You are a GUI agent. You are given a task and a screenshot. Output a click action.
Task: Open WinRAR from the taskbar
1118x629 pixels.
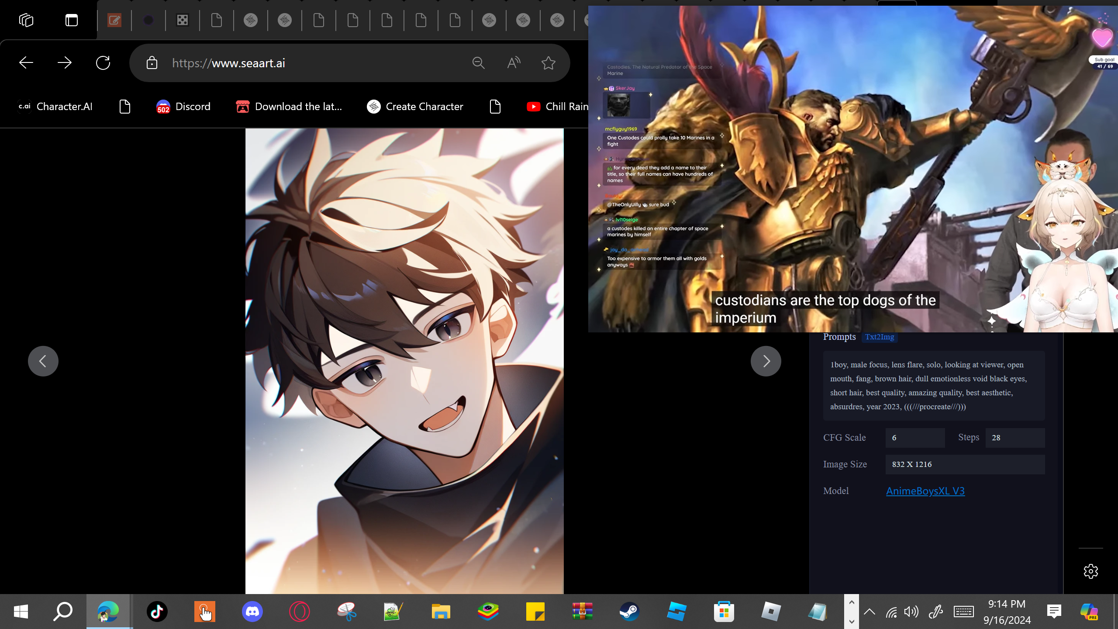pos(583,612)
